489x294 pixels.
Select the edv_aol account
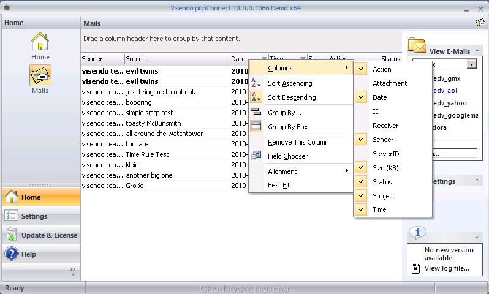pos(445,91)
